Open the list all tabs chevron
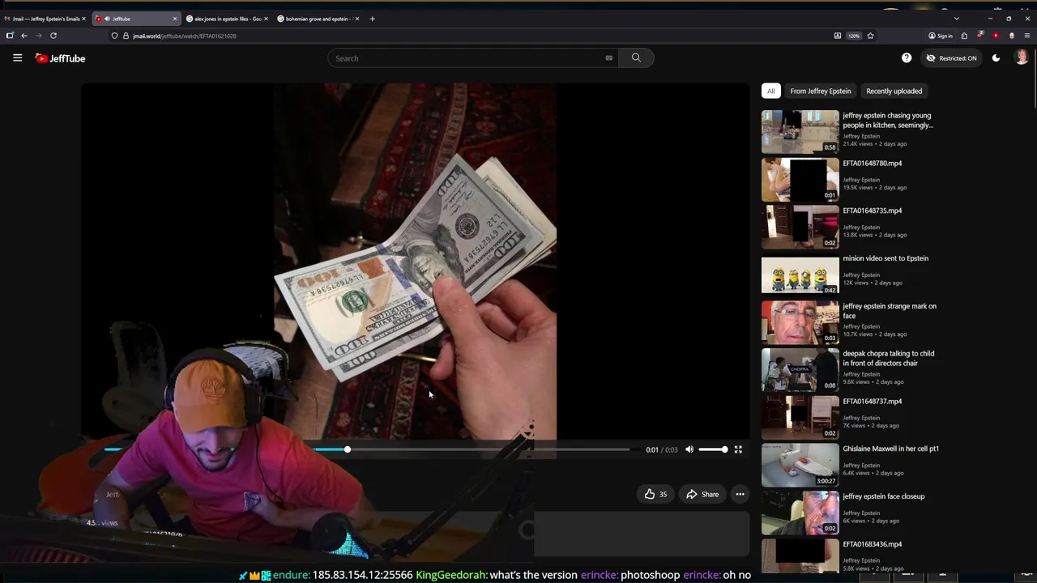The image size is (1037, 583). pos(957,19)
